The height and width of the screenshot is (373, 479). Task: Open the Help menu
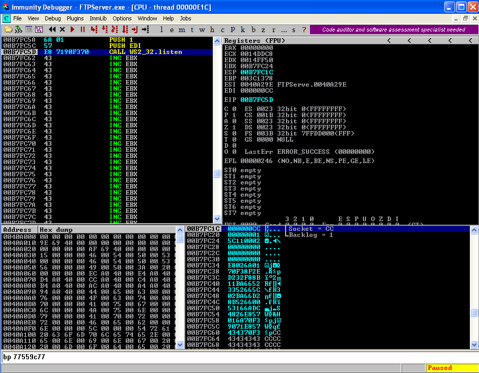click(x=168, y=18)
